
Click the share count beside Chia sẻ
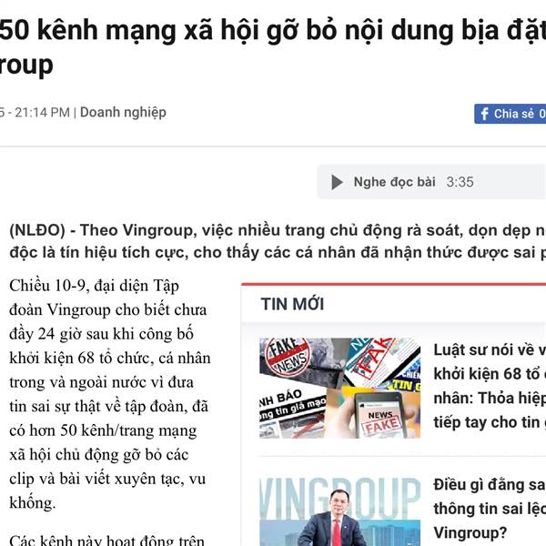pyautogui.click(x=542, y=114)
